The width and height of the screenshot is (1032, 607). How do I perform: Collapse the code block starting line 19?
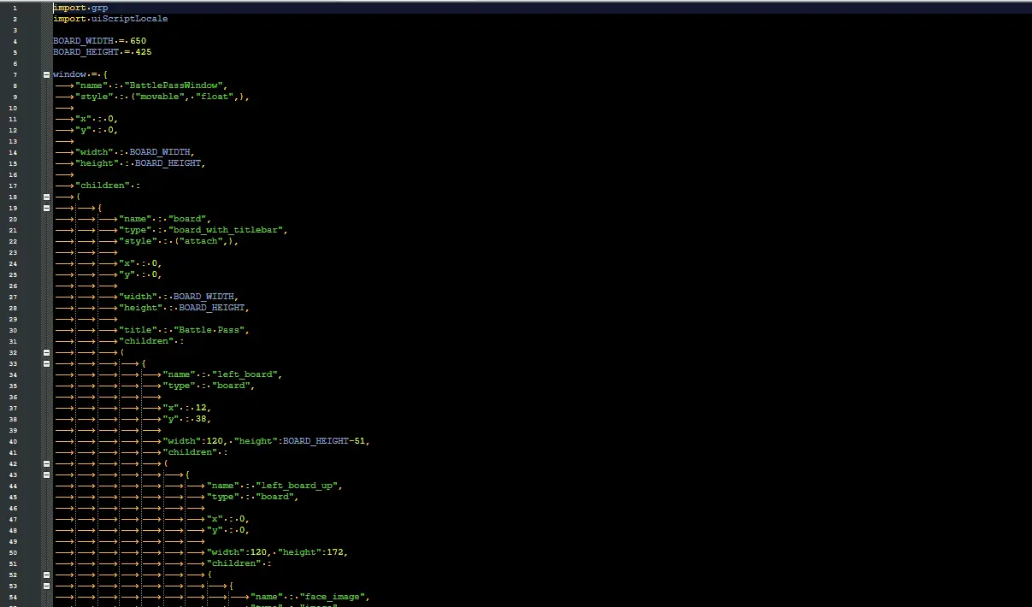pyautogui.click(x=46, y=208)
